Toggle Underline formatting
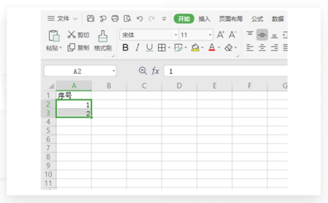This screenshot has height=203, width=328. coord(149,47)
